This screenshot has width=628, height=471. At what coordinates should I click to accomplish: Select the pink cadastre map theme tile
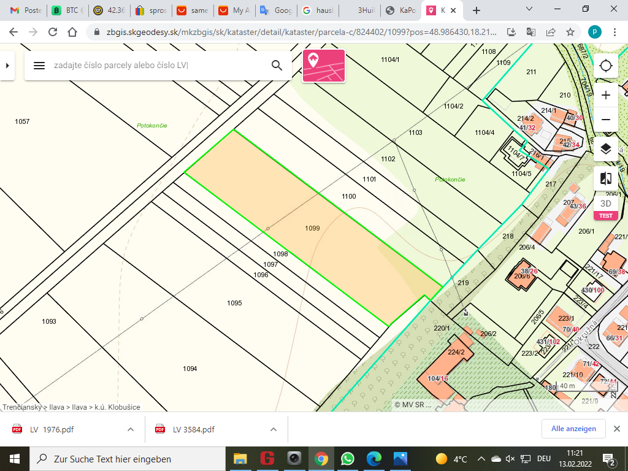323,66
